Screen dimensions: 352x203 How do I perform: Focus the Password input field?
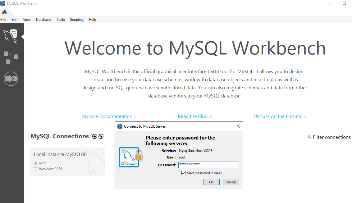point(209,165)
